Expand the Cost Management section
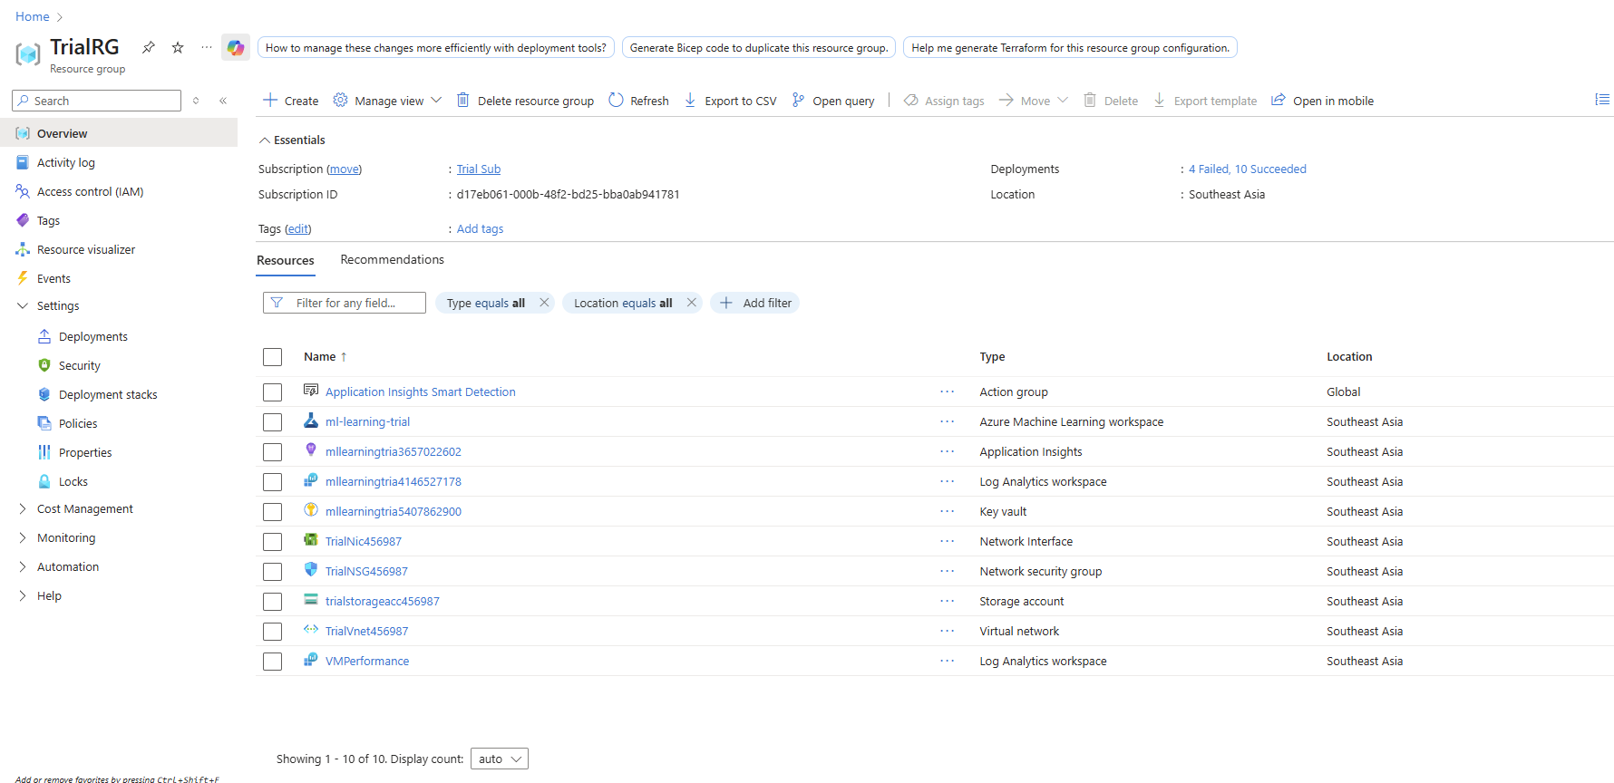The image size is (1614, 783). coord(23,509)
